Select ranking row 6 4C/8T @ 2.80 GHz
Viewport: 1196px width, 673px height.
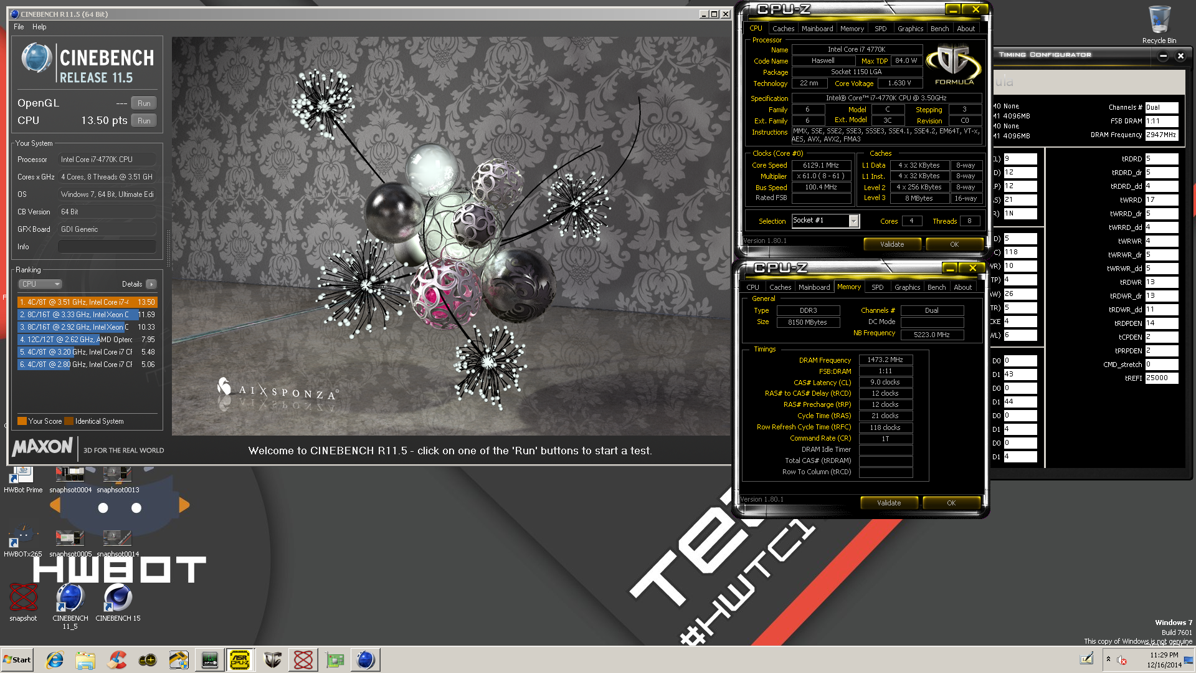coord(87,365)
